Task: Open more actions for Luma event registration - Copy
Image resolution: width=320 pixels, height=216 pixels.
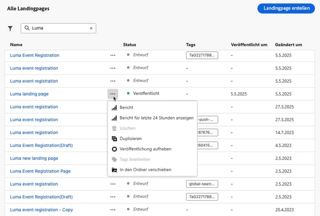Action: (113, 210)
